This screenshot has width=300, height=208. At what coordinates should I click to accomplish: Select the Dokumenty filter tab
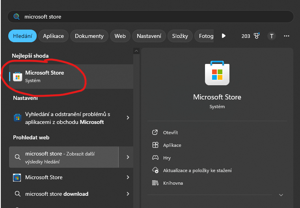coord(89,36)
